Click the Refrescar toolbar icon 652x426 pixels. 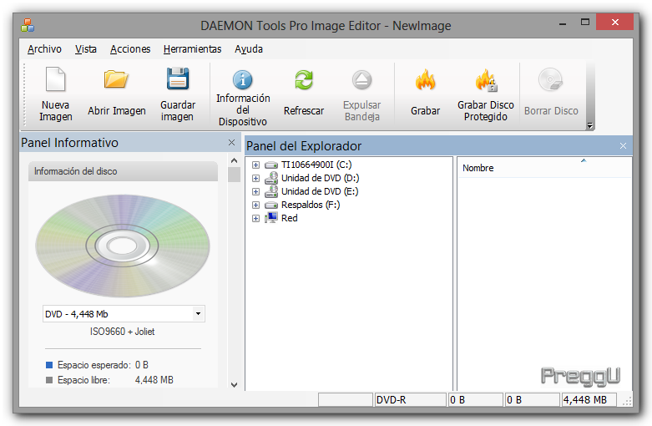[304, 79]
